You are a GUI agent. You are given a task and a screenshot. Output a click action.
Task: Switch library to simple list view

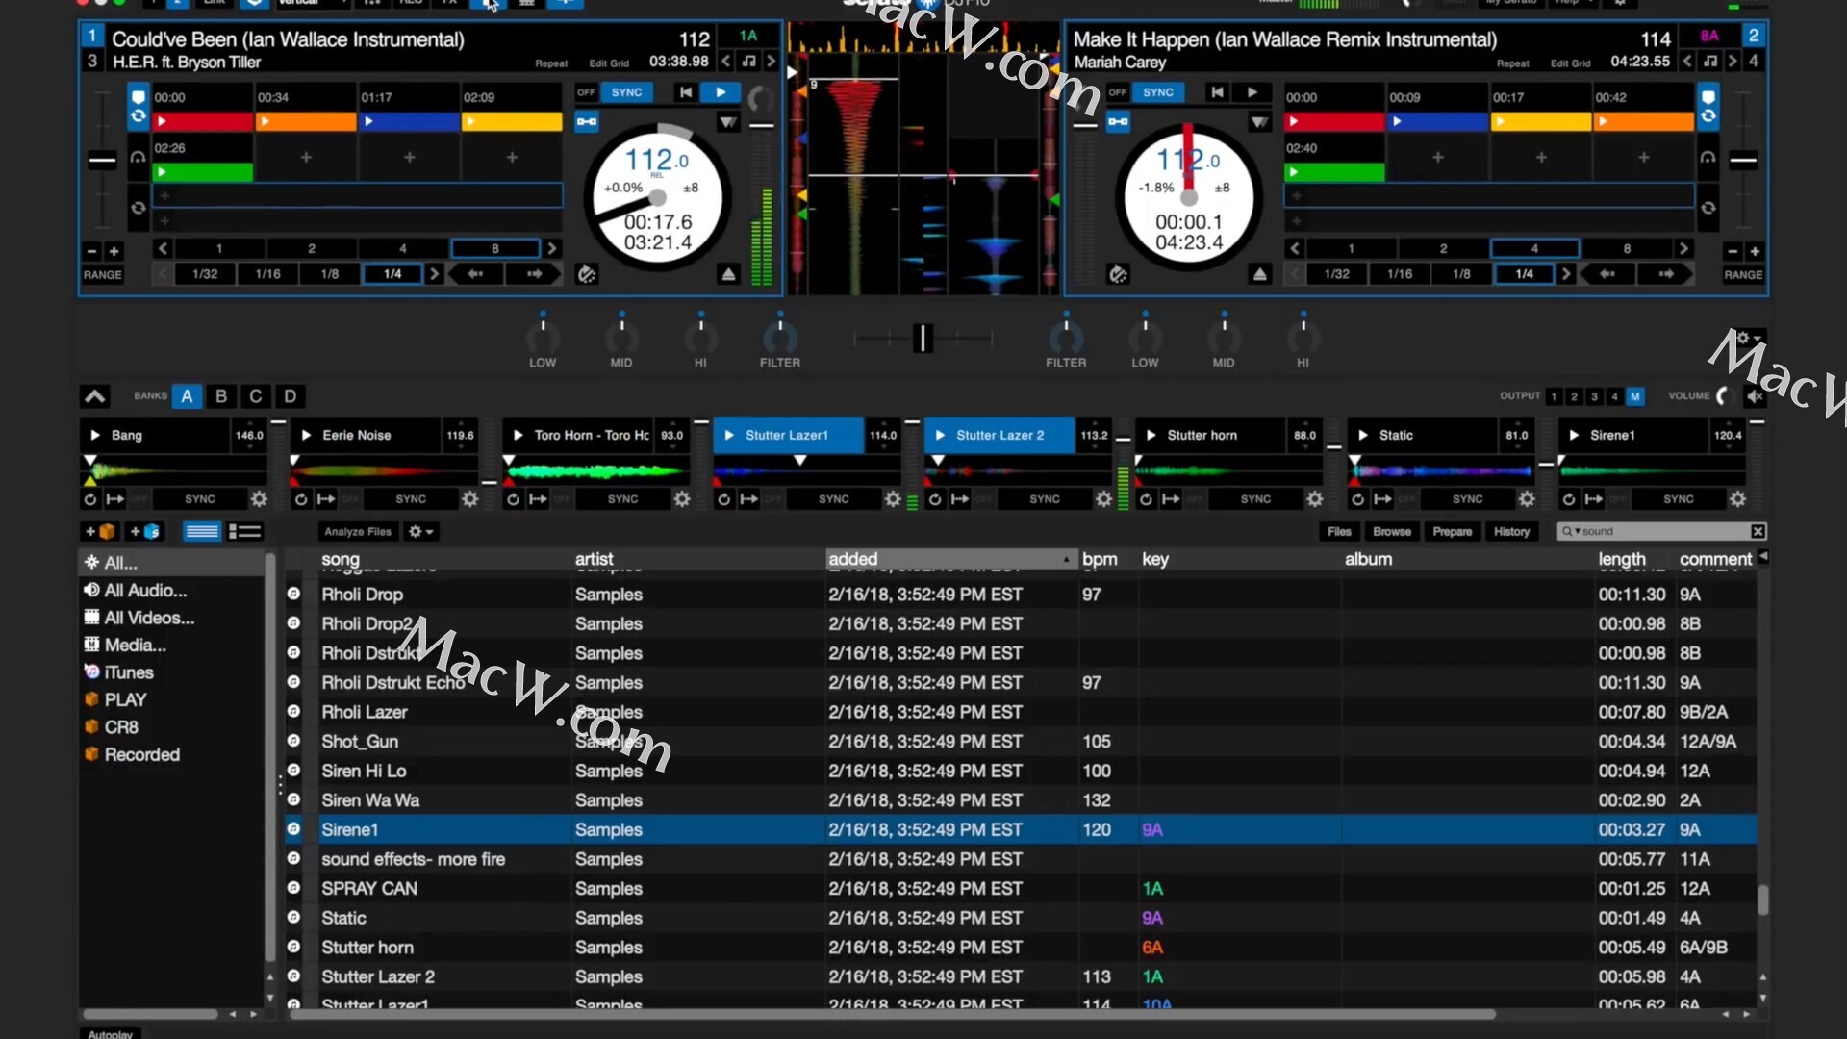pos(202,531)
